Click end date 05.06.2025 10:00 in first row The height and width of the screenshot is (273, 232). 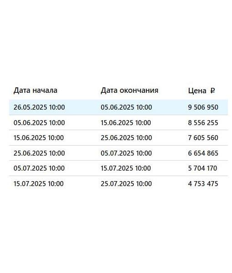coord(126,107)
